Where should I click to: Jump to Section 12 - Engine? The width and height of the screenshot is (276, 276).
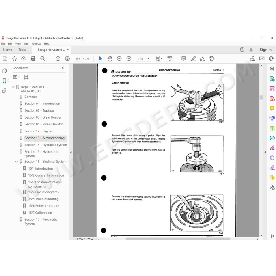point(38,131)
